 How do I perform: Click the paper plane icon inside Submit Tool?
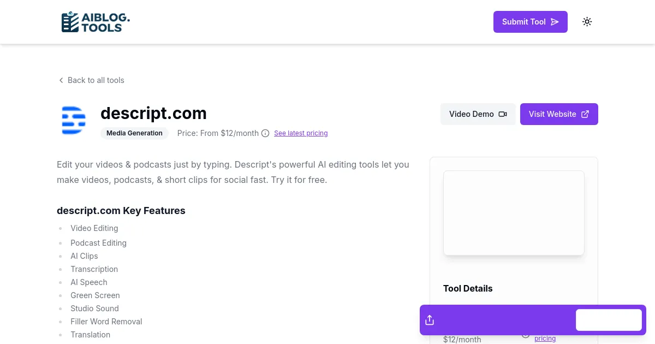[x=555, y=22]
